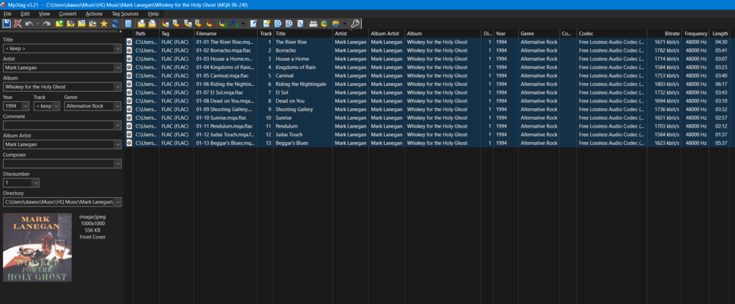
Task: Click into the Composer input field
Action: click(58, 163)
